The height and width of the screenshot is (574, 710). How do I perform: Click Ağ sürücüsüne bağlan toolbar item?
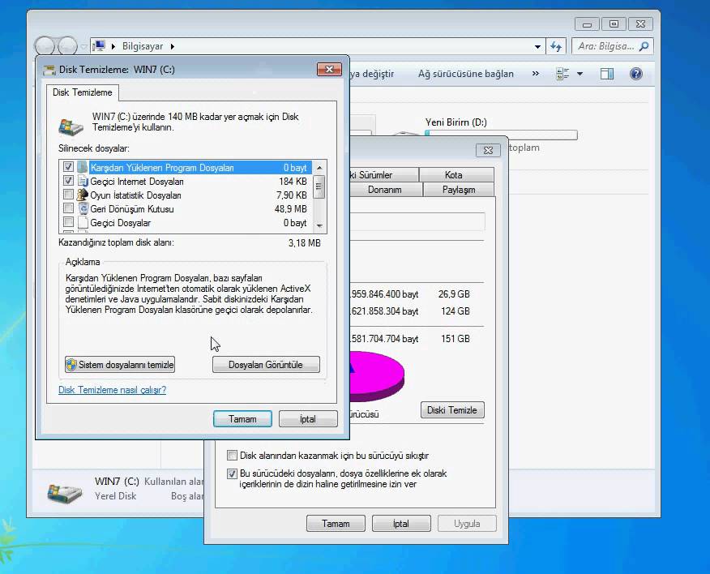tap(466, 74)
